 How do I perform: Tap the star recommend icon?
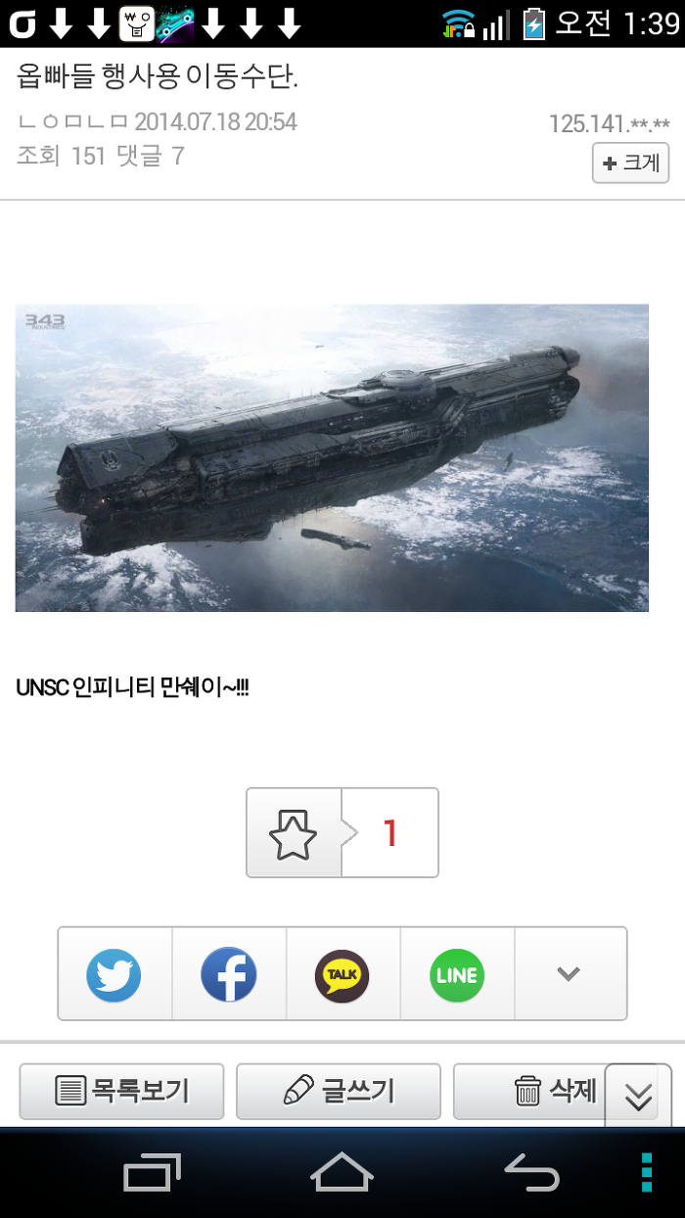point(294,833)
